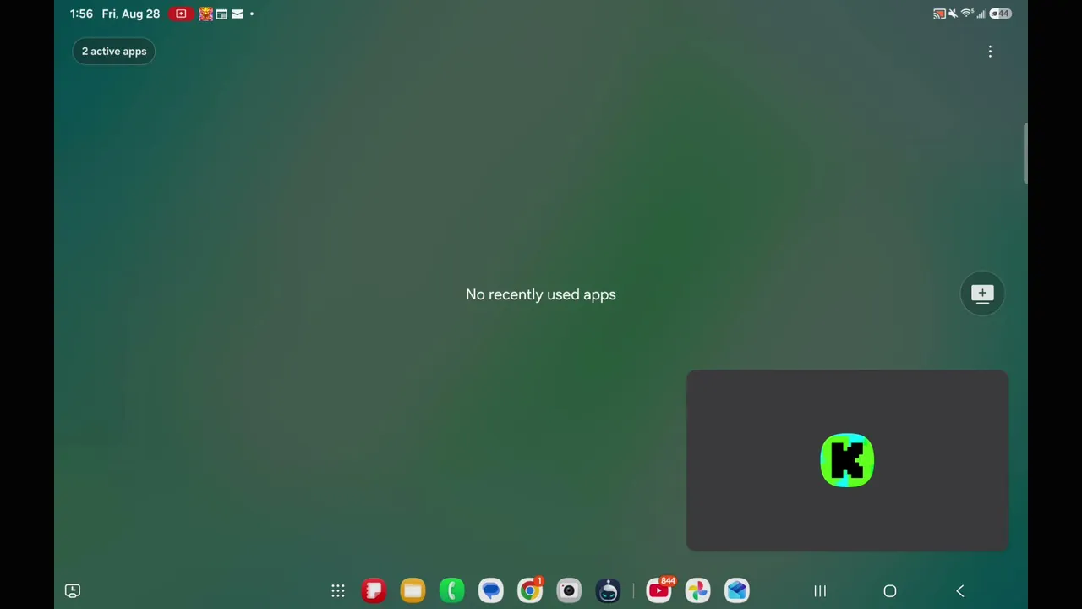Image resolution: width=1082 pixels, height=609 pixels.
Task: Tap the Wi-Fi status icon
Action: (967, 14)
